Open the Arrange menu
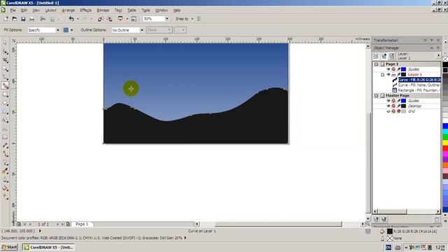Screen dimensions: 448x252 pyautogui.click(x=69, y=10)
